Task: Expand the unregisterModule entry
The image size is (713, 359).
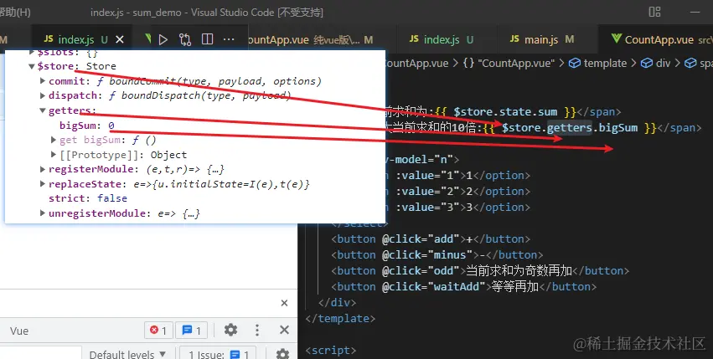Action: click(42, 213)
